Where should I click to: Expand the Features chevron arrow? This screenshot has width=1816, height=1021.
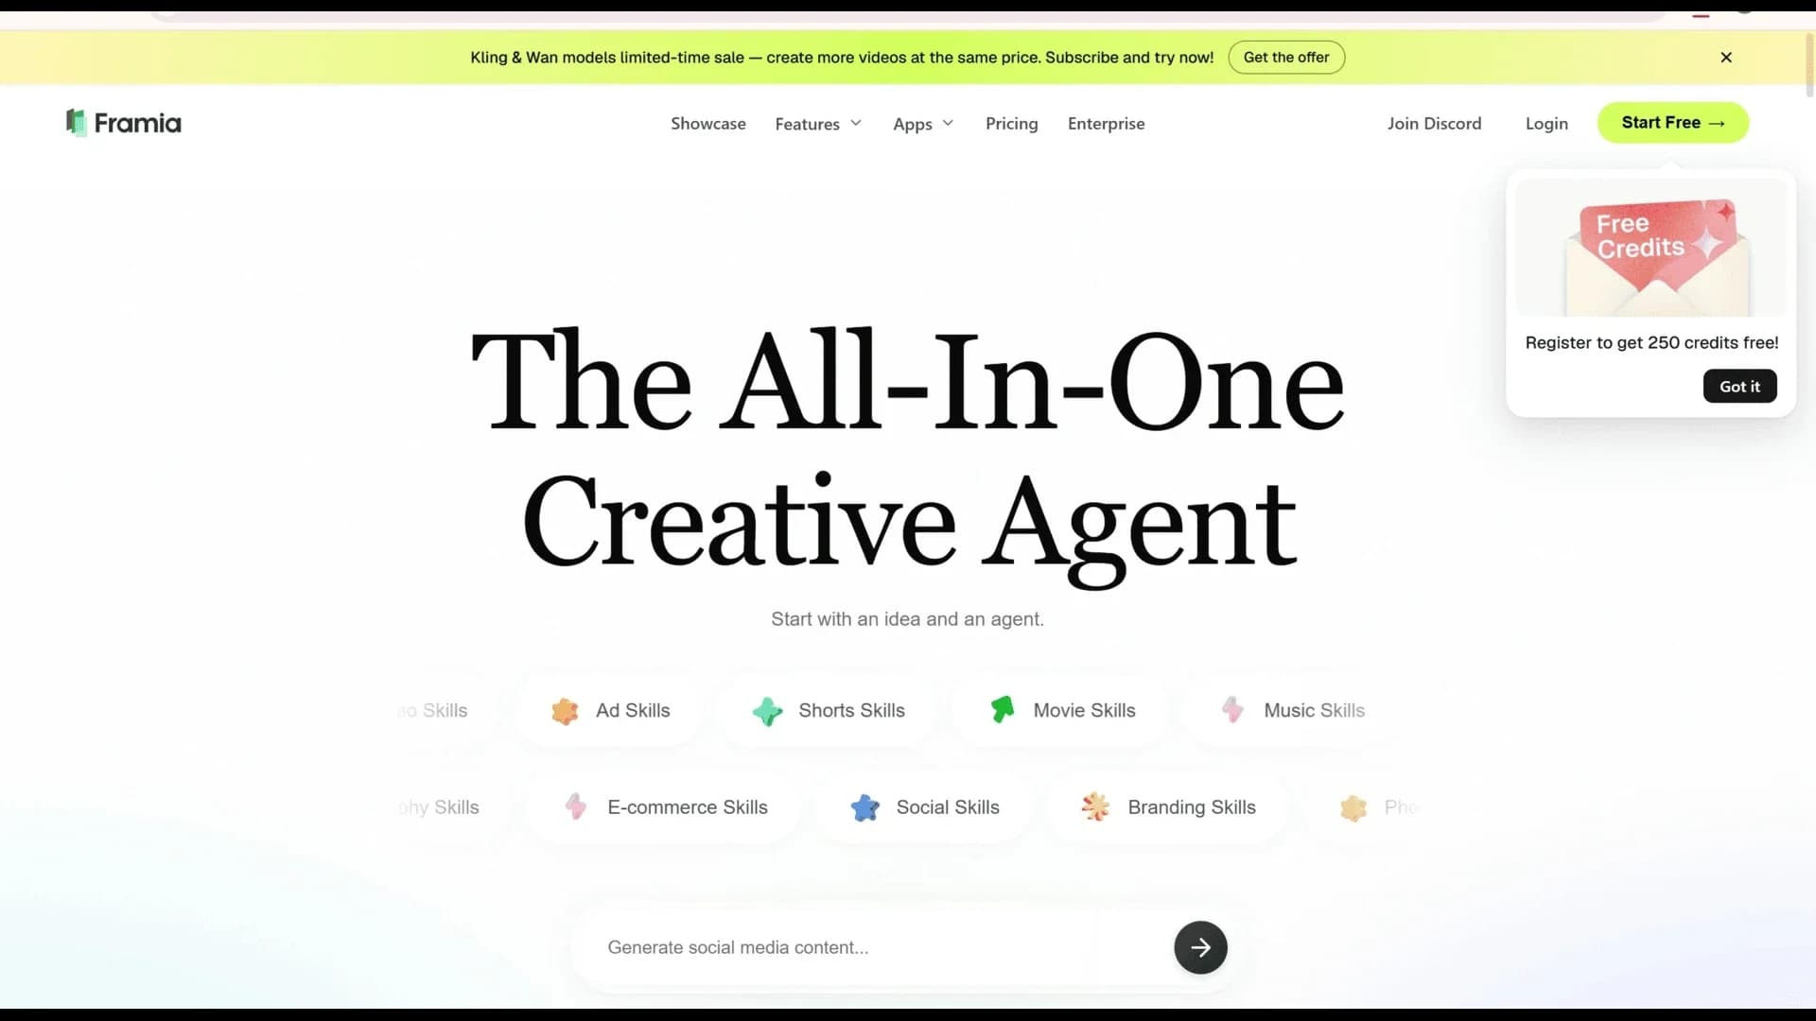coord(856,123)
